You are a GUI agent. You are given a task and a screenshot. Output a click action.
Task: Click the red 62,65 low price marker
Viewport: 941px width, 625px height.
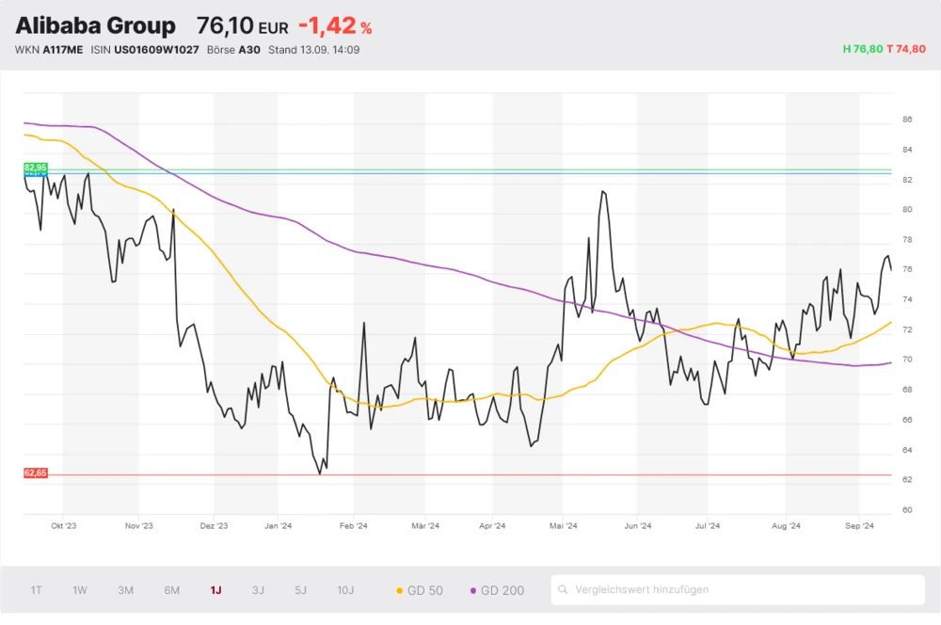click(x=35, y=473)
